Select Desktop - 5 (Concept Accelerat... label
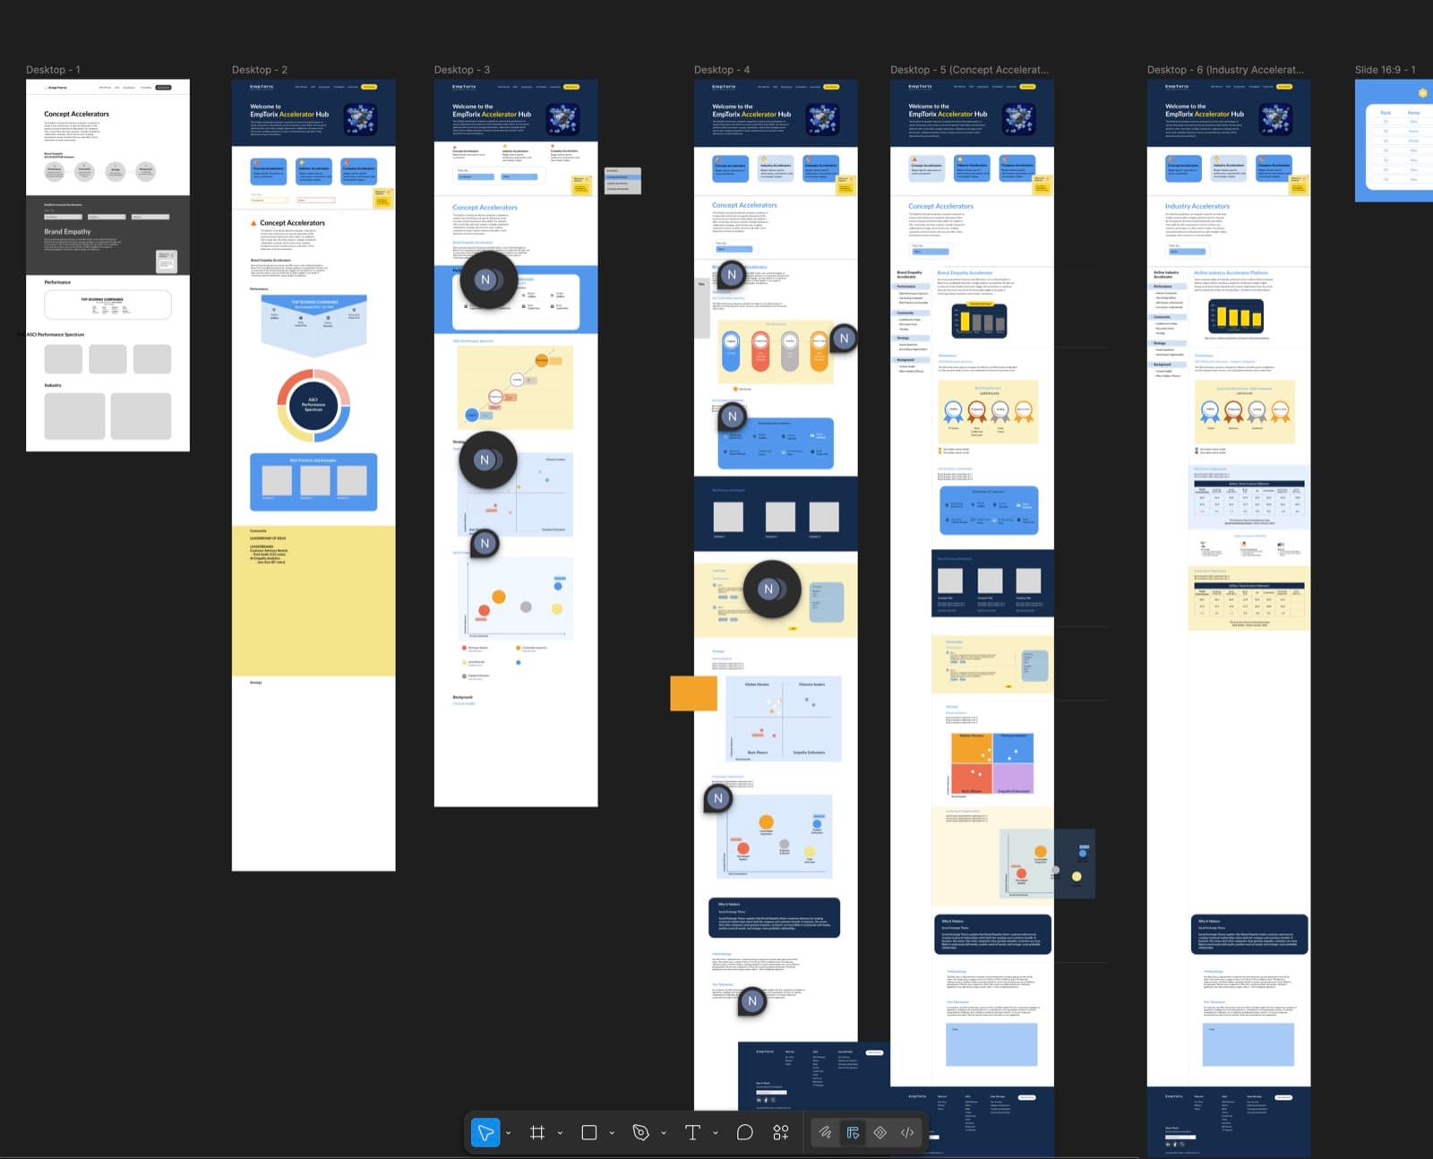 click(x=969, y=70)
